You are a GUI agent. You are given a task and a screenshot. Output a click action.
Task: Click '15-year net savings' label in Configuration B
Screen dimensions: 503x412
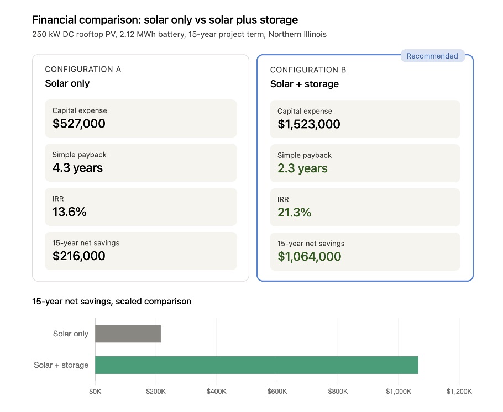point(311,244)
